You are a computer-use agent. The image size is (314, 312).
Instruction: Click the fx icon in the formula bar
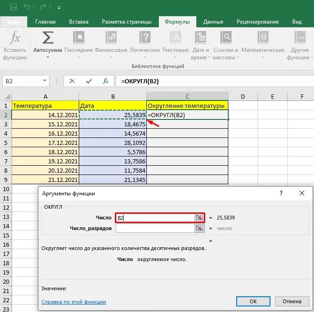106,81
